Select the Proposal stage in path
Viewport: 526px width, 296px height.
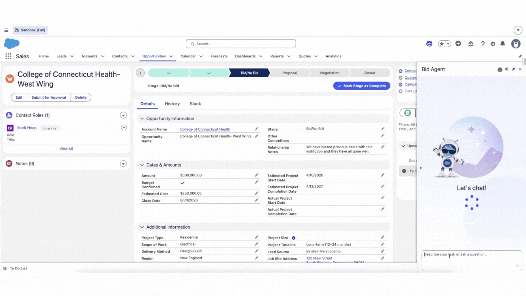(x=290, y=73)
